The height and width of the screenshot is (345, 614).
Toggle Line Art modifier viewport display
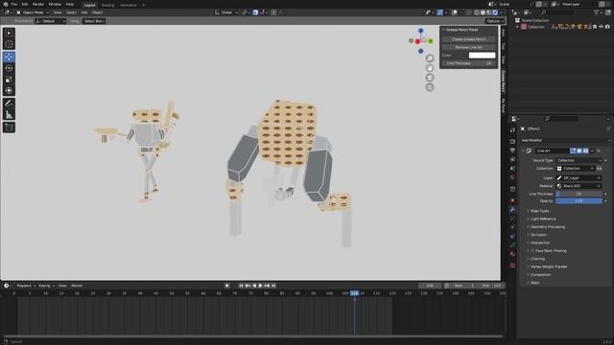(579, 150)
